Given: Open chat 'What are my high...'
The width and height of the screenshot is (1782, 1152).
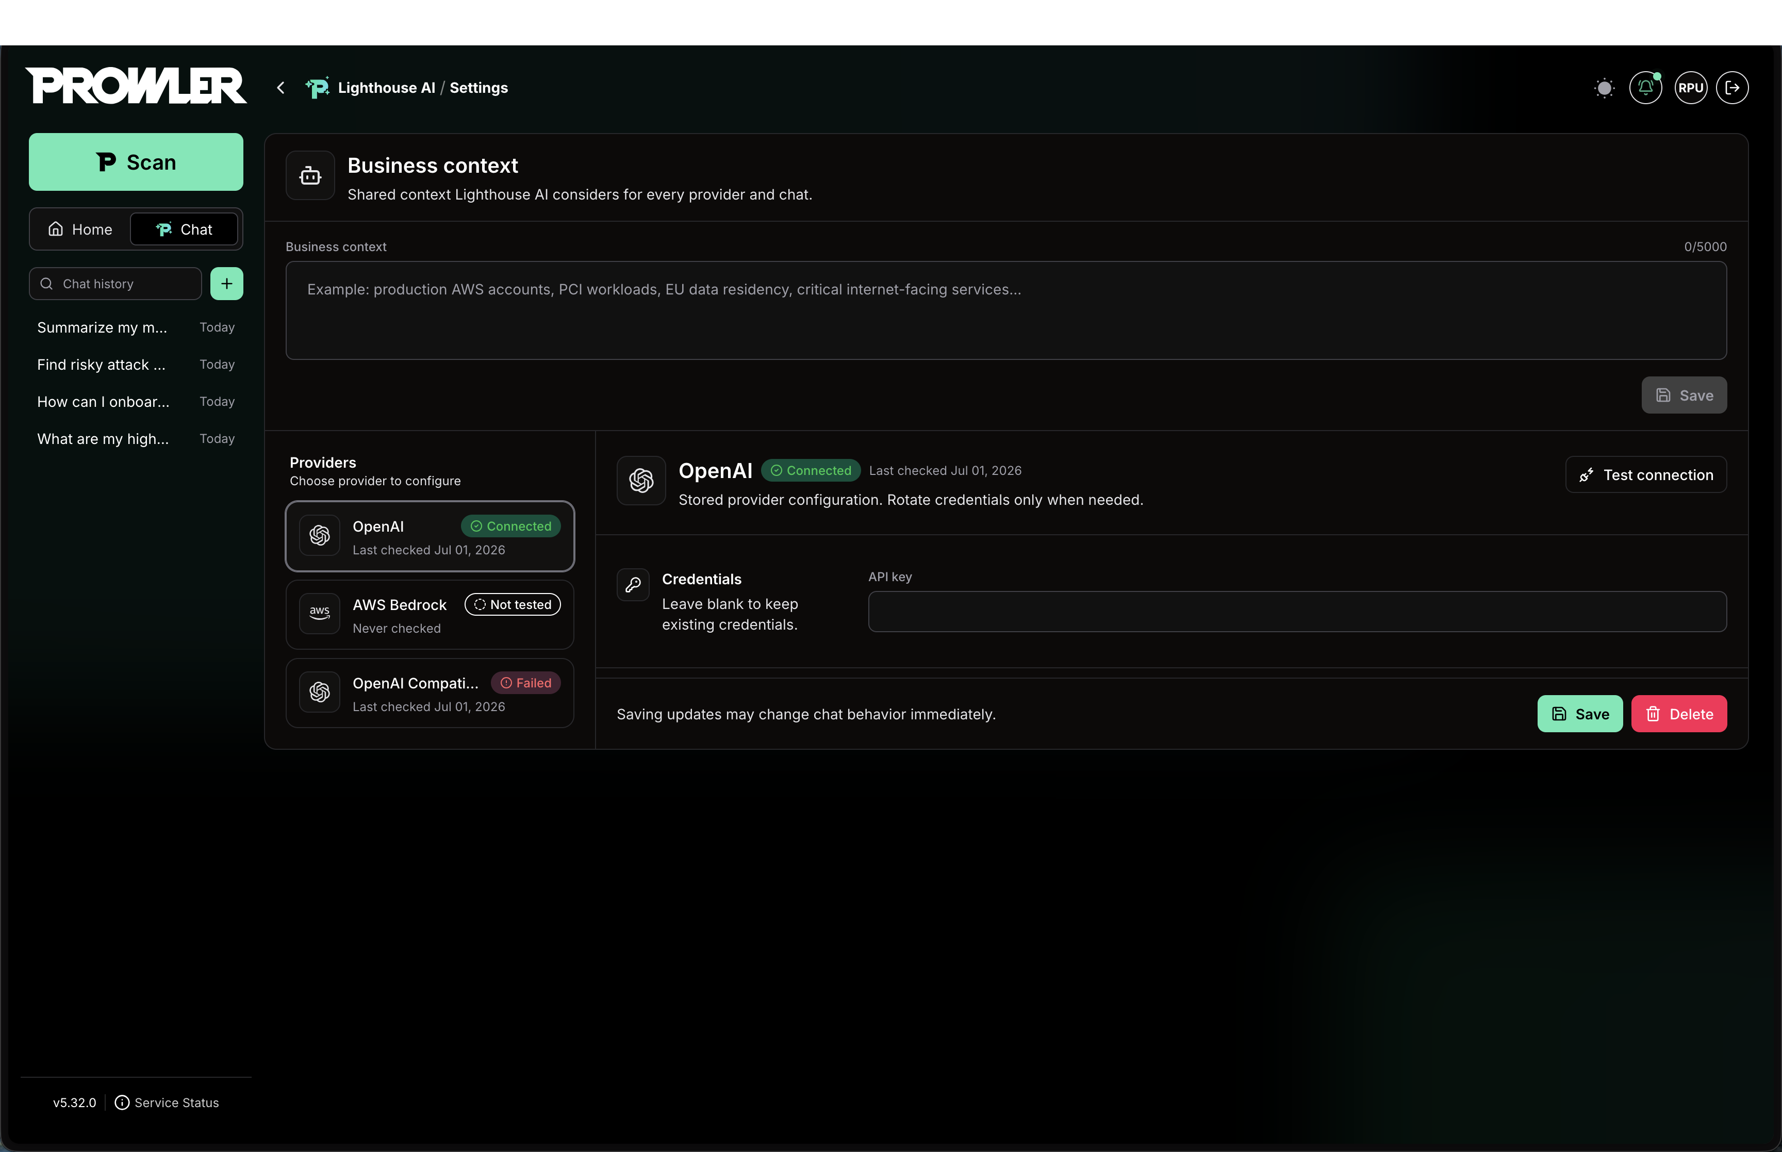Looking at the screenshot, I should click(x=136, y=439).
